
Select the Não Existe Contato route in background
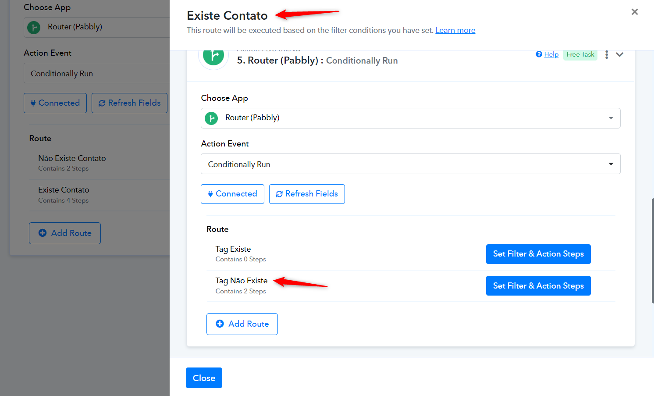coord(72,158)
